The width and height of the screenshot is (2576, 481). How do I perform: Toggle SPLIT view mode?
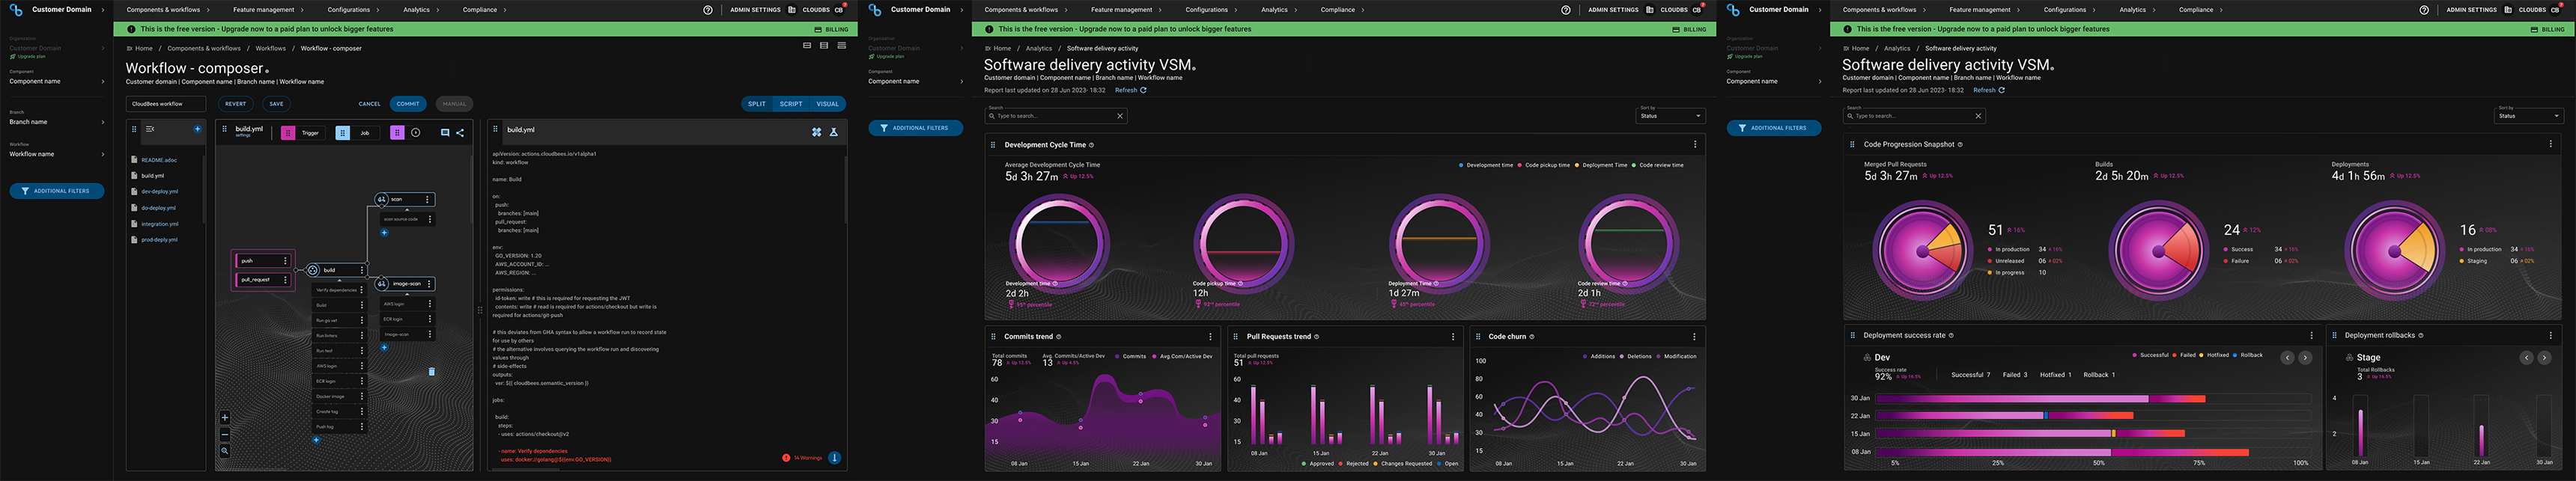757,104
